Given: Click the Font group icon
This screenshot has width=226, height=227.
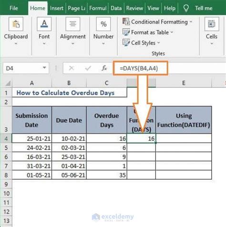Looking at the screenshot, I should click(44, 24).
